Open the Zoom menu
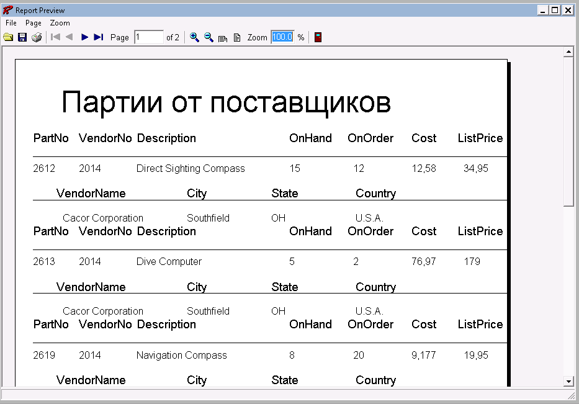 60,23
